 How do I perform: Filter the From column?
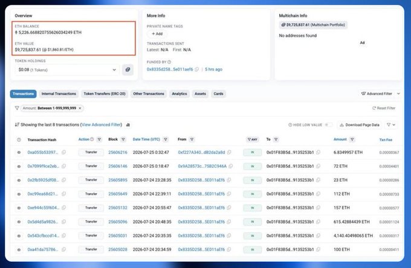tap(192, 139)
